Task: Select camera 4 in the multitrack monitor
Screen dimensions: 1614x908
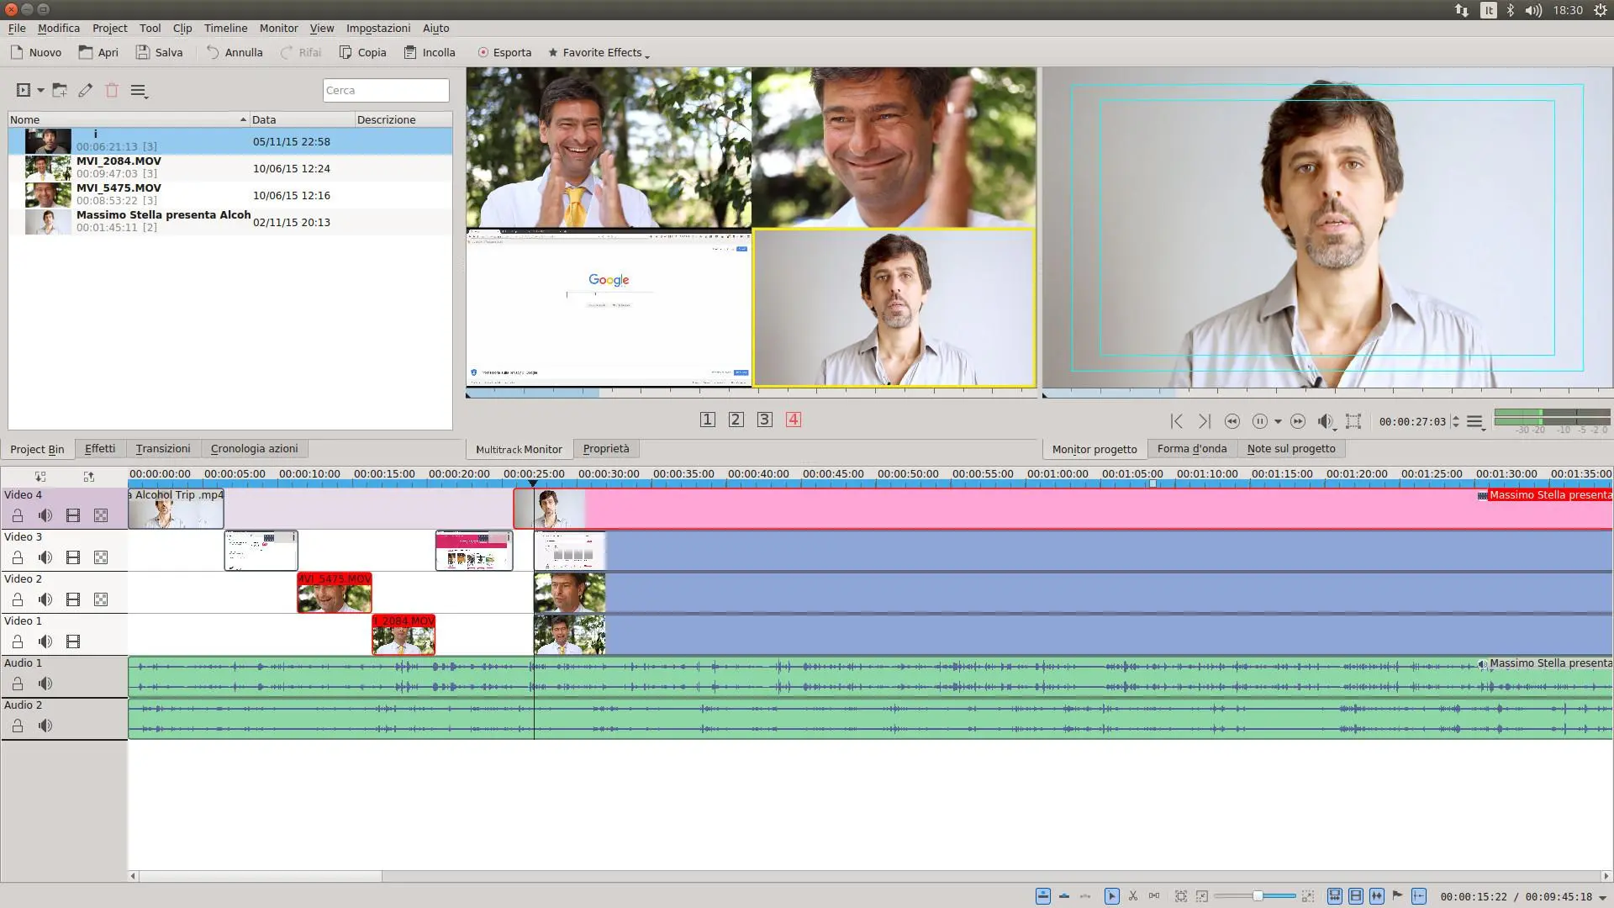Action: [793, 420]
